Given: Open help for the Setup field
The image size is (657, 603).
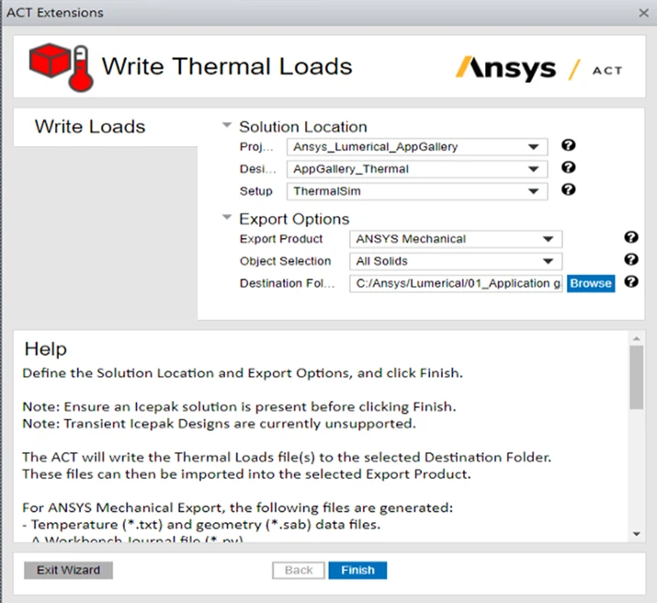Looking at the screenshot, I should click(568, 189).
